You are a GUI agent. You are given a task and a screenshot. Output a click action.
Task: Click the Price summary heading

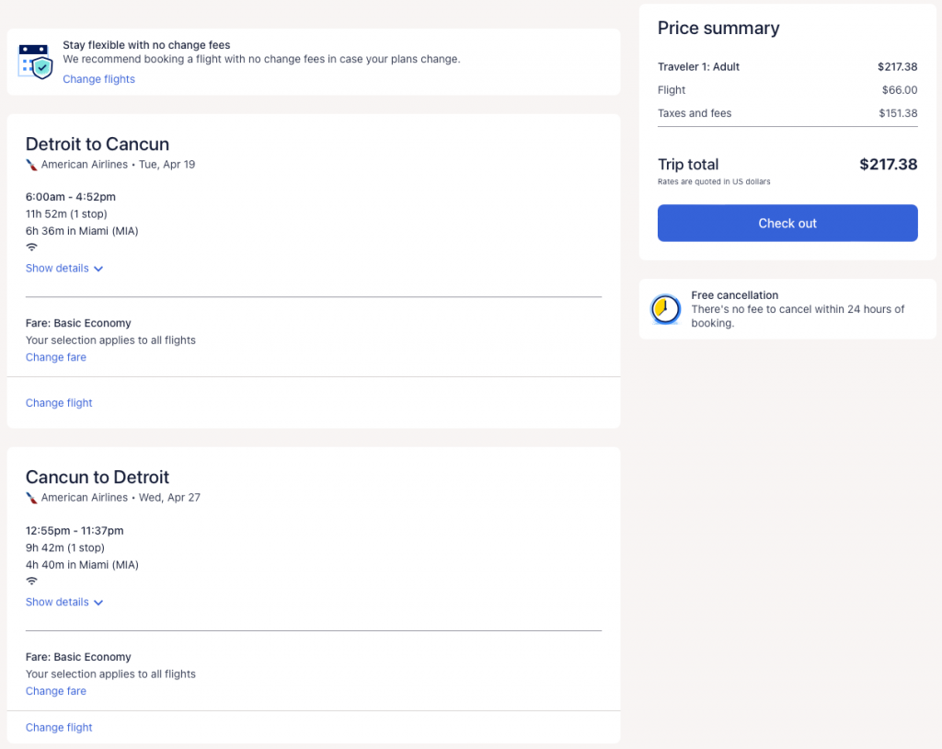click(718, 29)
